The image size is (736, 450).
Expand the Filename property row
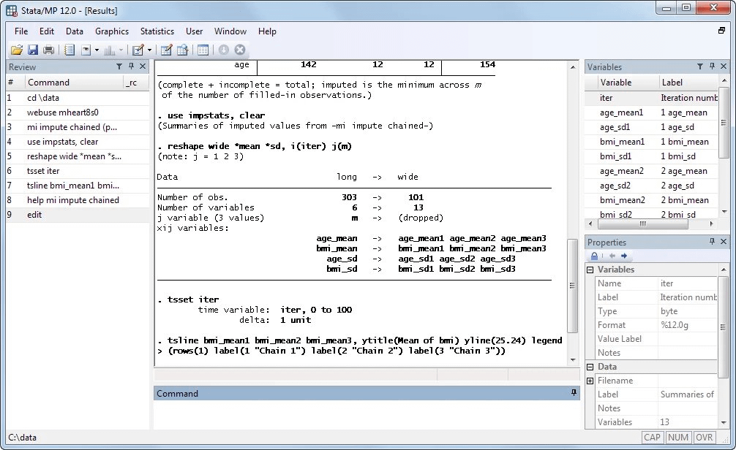point(590,381)
